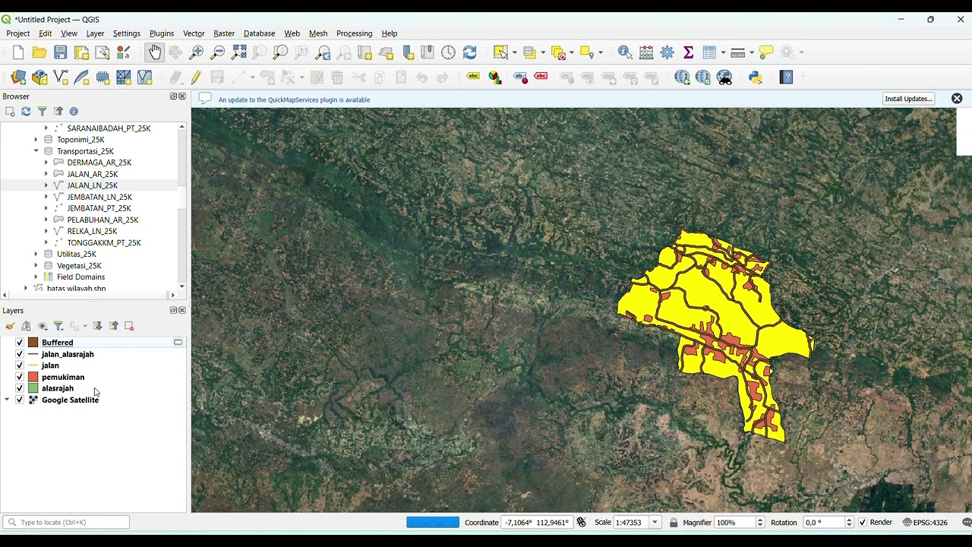This screenshot has height=547, width=972.
Task: Create new shapefile layer icon
Action: [x=61, y=77]
